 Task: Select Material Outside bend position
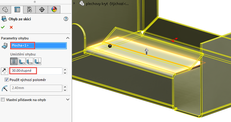(x=30, y=61)
